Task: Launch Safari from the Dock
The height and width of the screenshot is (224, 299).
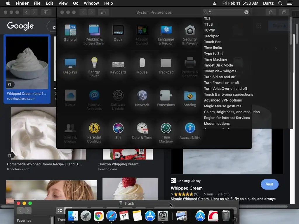Action: click(111, 216)
